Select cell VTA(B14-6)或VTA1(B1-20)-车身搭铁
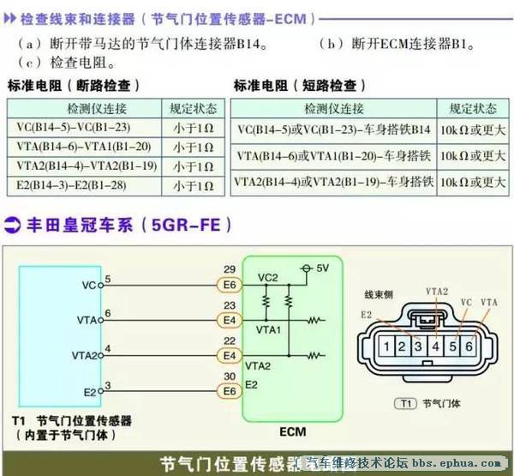 (x=334, y=156)
